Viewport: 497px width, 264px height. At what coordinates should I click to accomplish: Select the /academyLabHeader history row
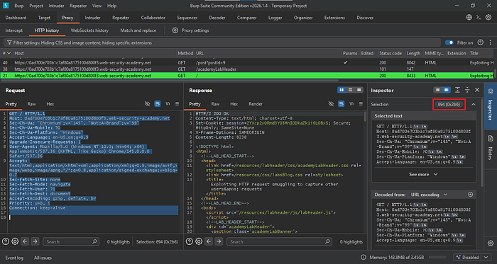pyautogui.click(x=246, y=69)
